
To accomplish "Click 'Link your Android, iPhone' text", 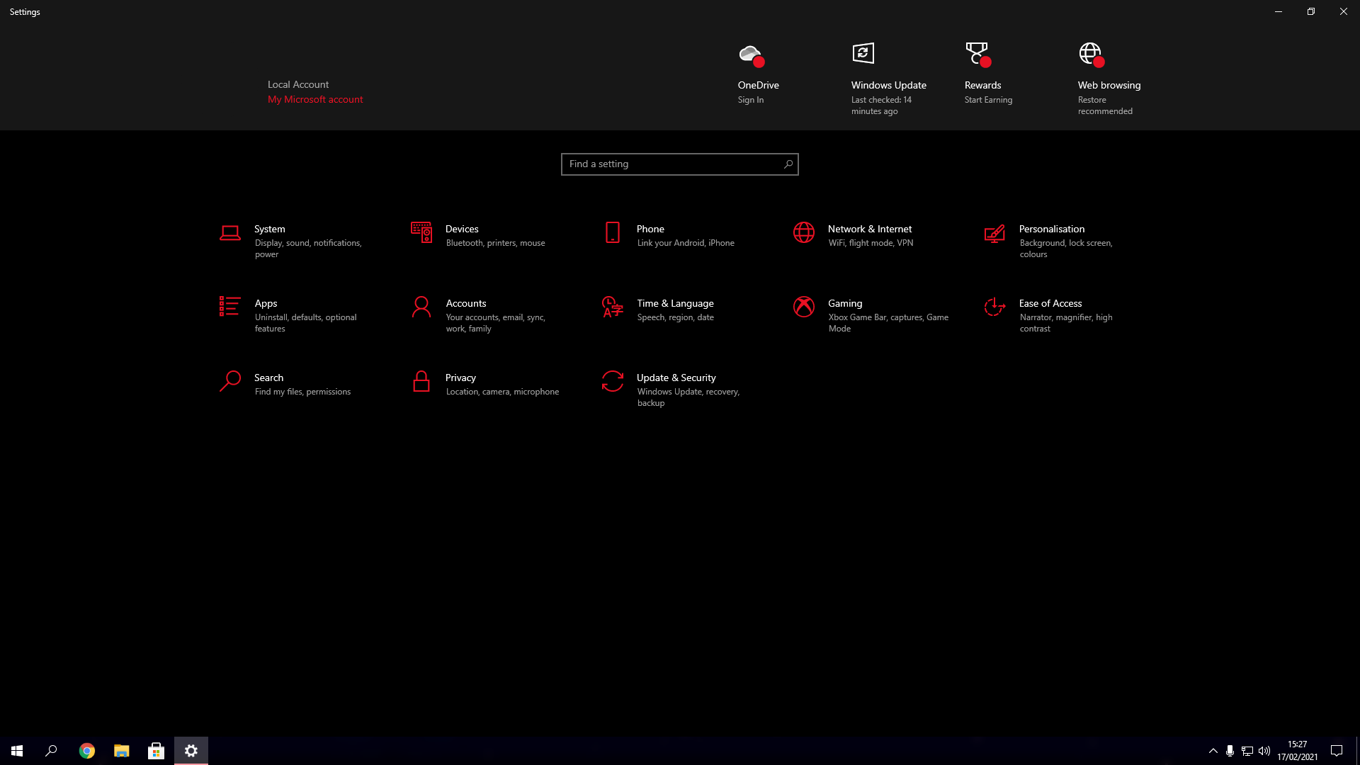I will coord(686,243).
